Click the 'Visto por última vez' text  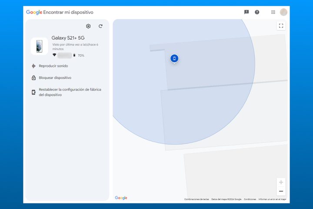[x=75, y=47]
